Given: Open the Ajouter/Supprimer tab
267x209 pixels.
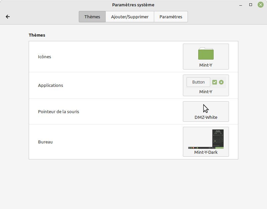Looking at the screenshot, I should tap(130, 17).
